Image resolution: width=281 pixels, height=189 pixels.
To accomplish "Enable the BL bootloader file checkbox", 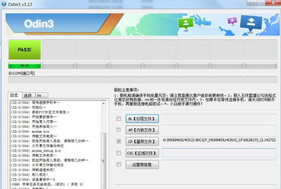I will coord(119,119).
